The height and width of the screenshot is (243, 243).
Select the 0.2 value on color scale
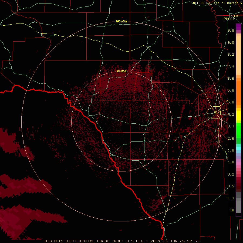click(231, 174)
